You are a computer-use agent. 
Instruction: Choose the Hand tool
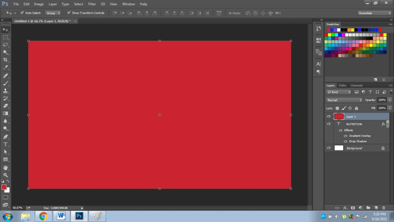[x=6, y=168]
